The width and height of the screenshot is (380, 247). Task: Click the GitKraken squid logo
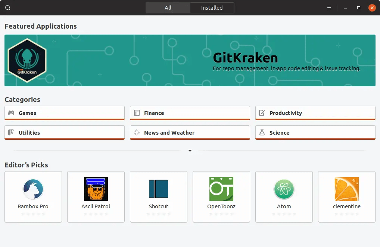tap(27, 60)
